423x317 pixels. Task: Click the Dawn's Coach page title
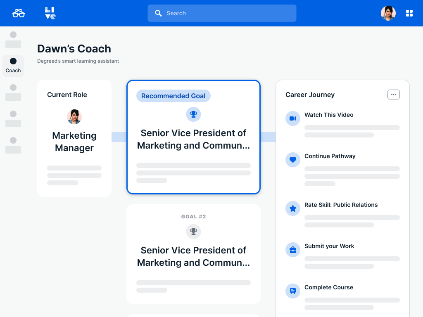74,49
